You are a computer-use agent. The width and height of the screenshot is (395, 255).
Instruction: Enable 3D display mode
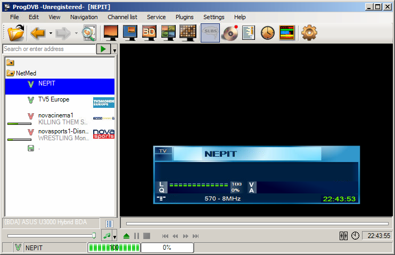[149, 33]
